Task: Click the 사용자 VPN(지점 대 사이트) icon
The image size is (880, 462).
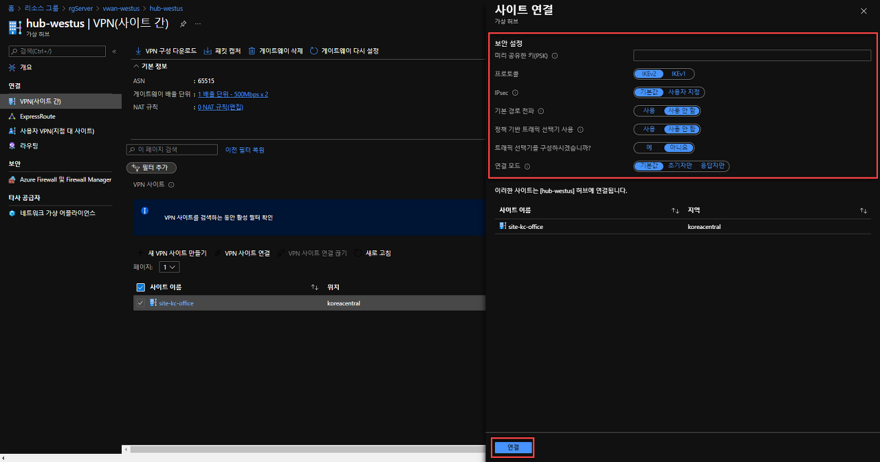Action: coord(12,131)
